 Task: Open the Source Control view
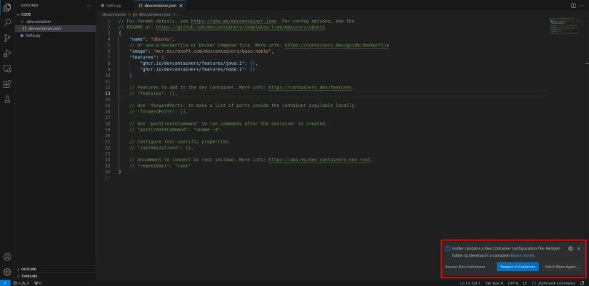coord(7,38)
